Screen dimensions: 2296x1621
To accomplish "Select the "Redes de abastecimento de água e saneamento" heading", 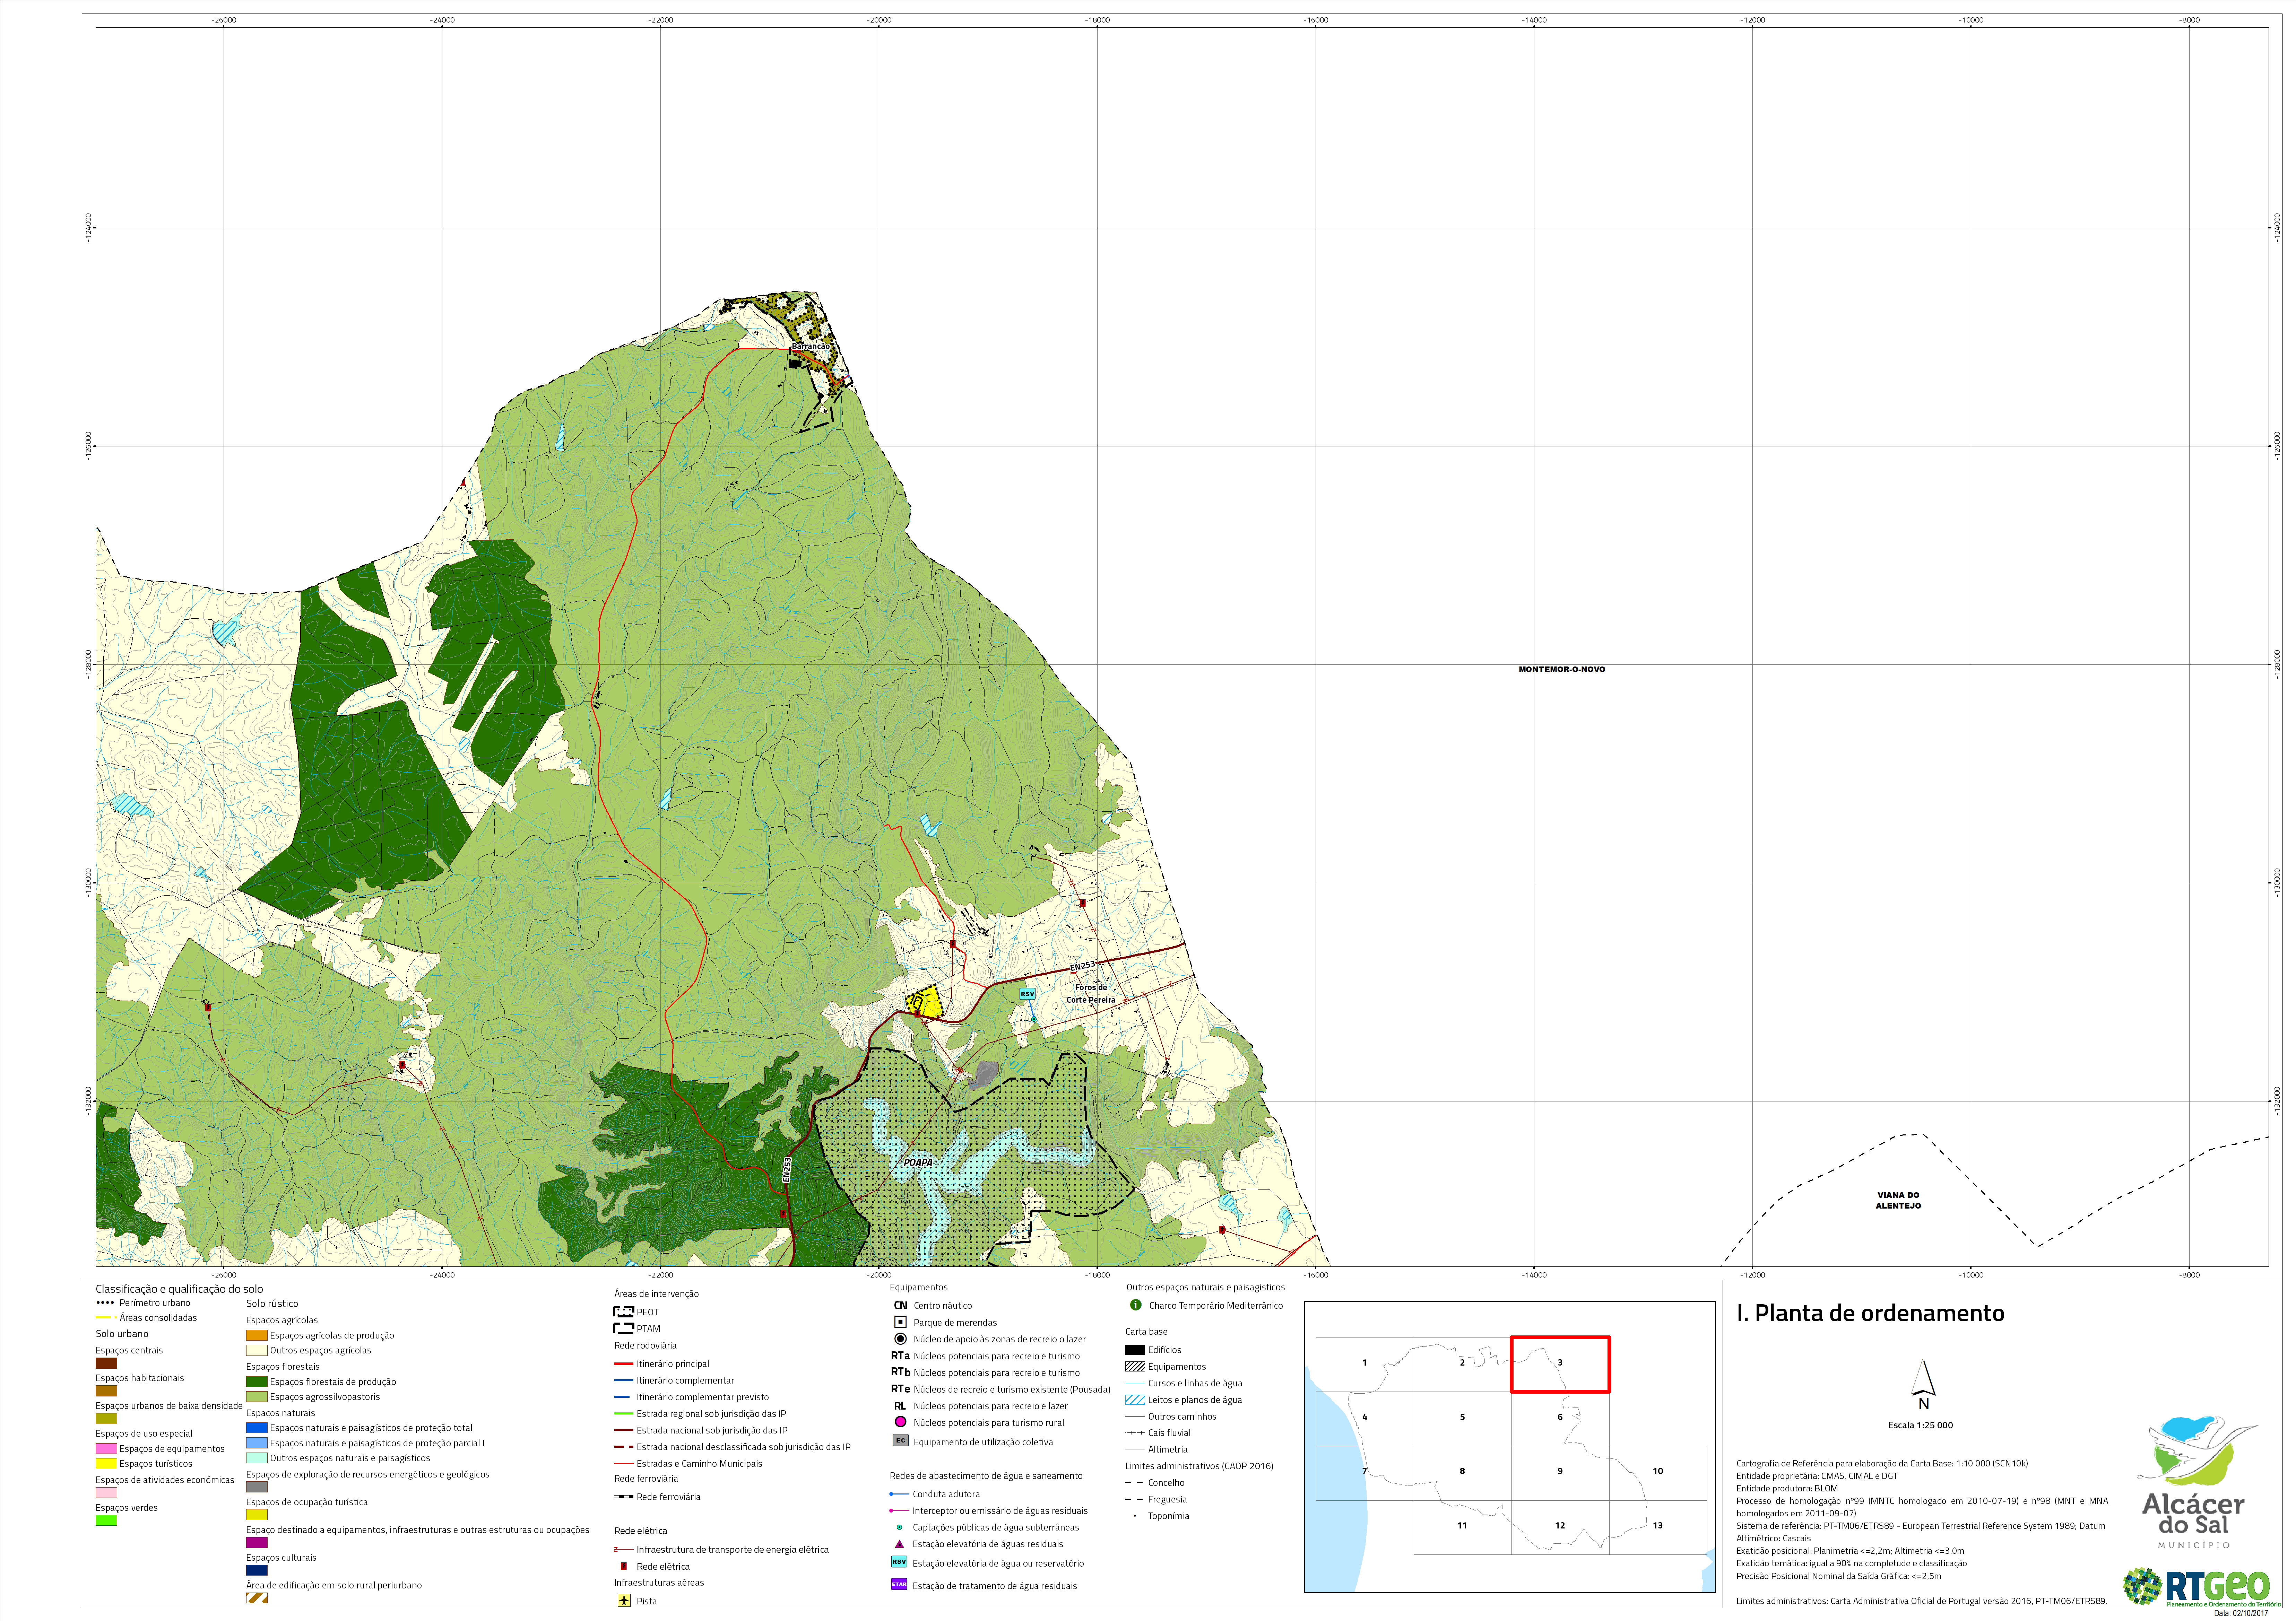I will coord(986,1476).
